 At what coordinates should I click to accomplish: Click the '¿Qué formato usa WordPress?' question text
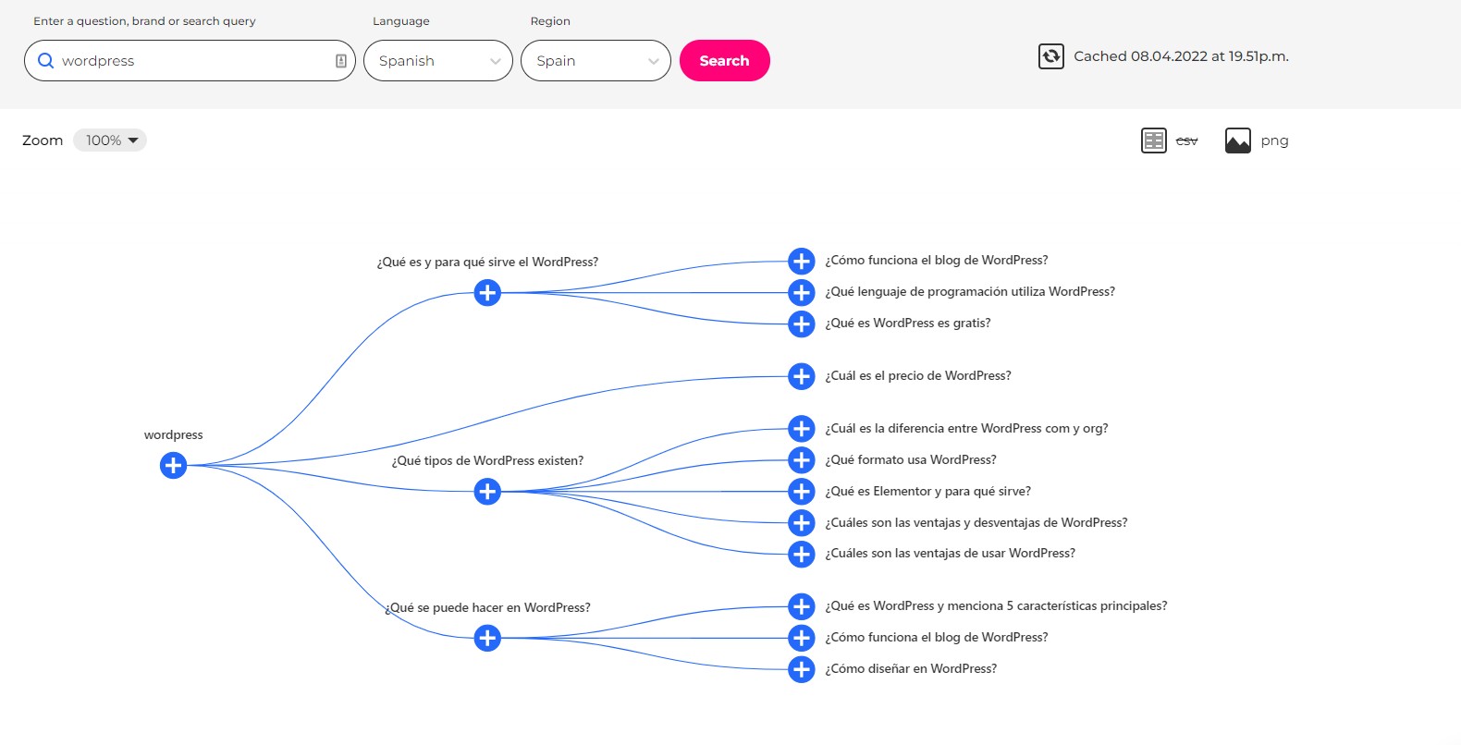pyautogui.click(x=910, y=460)
